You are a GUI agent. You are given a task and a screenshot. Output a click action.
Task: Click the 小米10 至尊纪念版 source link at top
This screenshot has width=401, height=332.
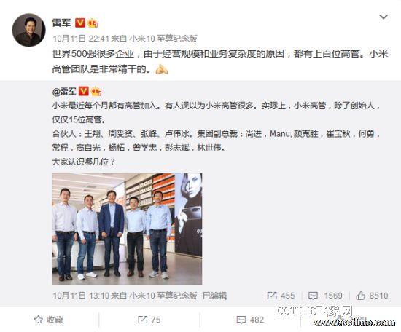pyautogui.click(x=163, y=39)
